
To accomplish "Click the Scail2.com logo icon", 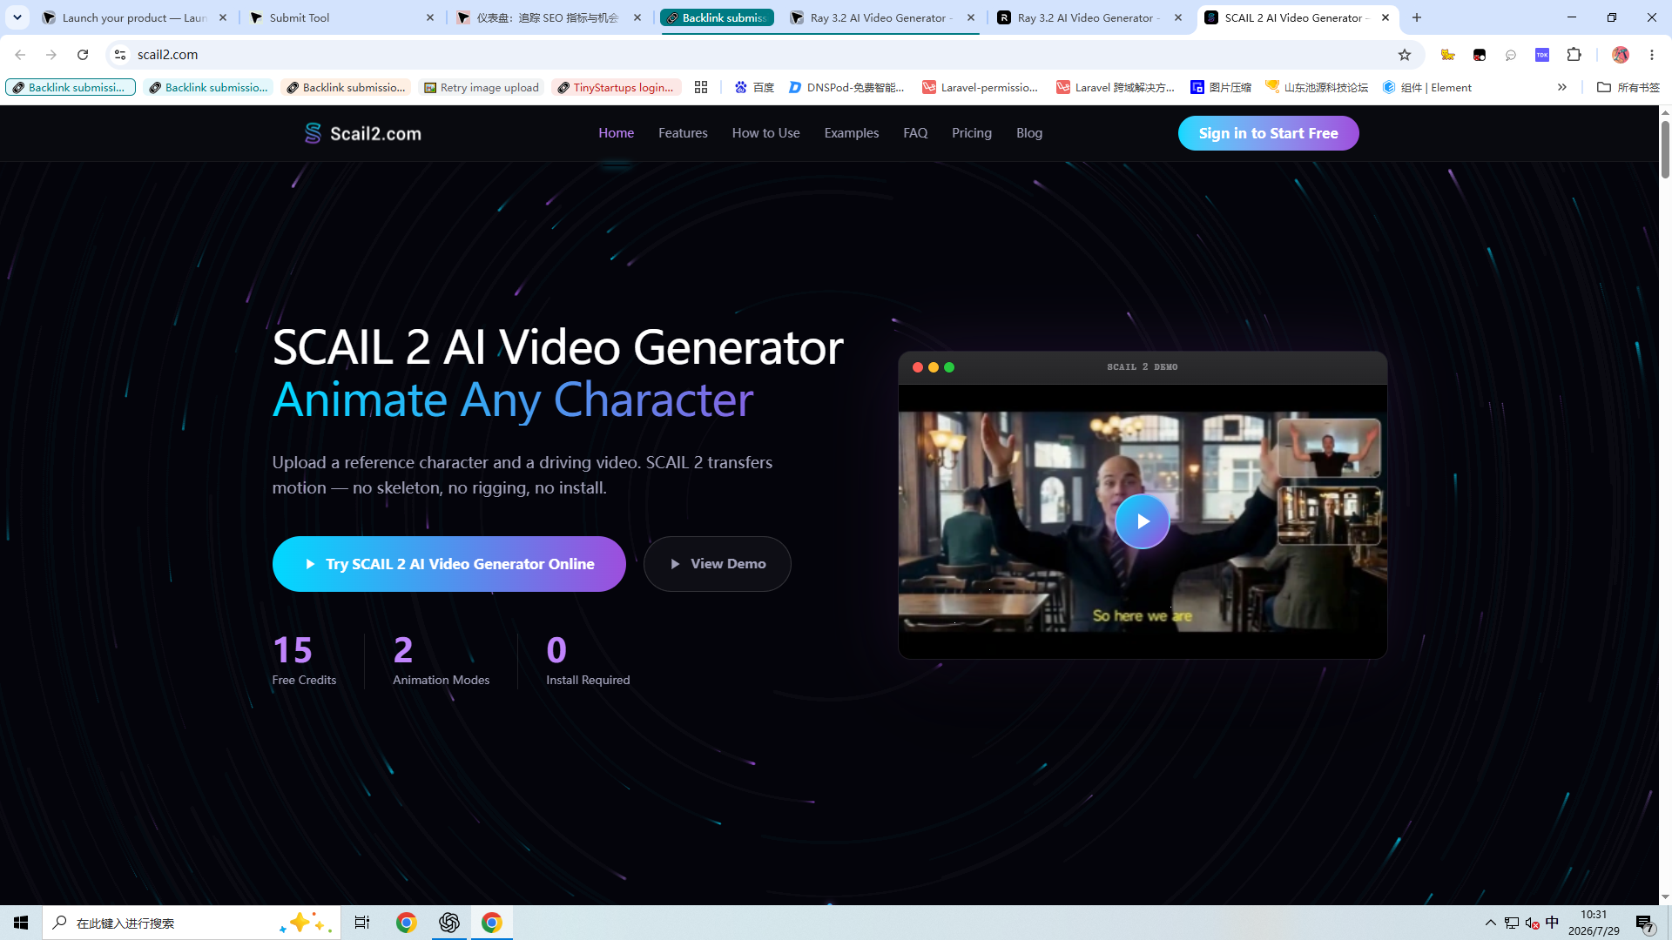I will (x=313, y=133).
